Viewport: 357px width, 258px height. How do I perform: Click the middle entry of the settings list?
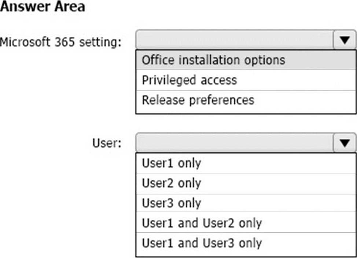point(246,80)
